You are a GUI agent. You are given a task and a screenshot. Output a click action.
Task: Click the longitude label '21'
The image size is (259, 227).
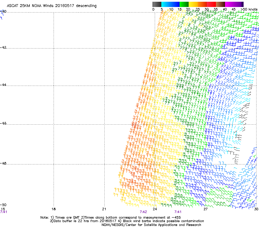point(104,209)
